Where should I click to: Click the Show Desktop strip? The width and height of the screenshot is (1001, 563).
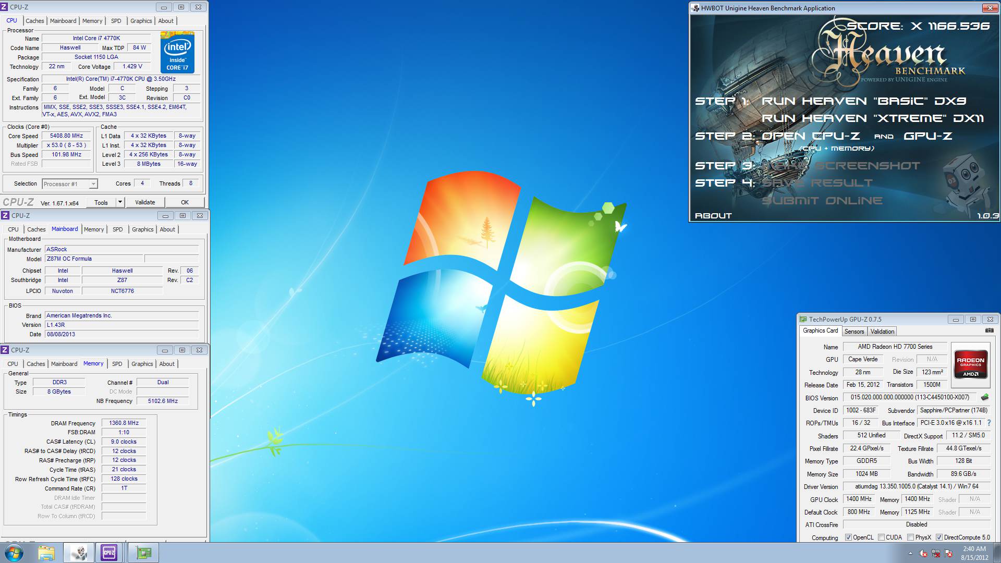click(997, 553)
